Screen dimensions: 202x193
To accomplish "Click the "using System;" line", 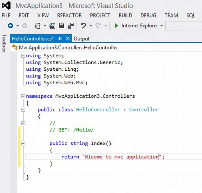I will [x=45, y=56].
